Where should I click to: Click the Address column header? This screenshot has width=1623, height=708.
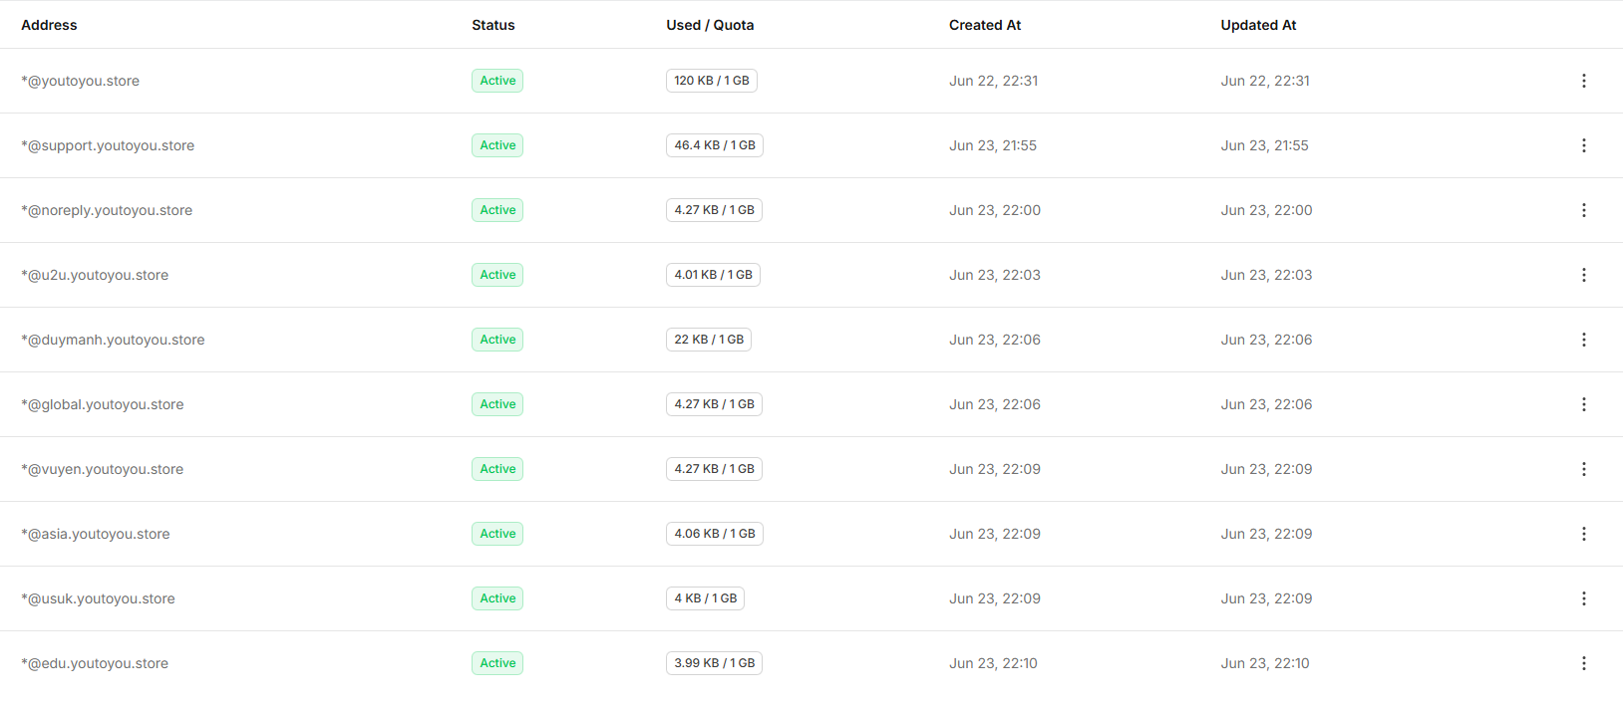[49, 25]
